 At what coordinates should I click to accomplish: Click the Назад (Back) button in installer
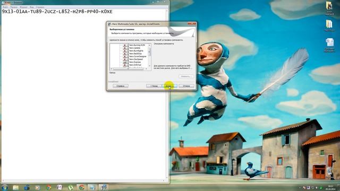[154, 86]
